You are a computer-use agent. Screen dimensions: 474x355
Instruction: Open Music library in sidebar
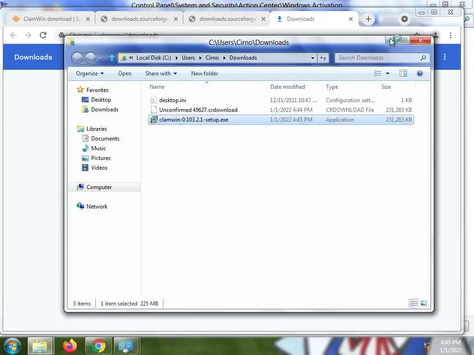tap(98, 148)
